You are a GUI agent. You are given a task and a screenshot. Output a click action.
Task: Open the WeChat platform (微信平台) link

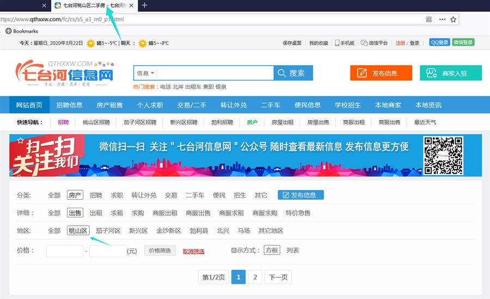[375, 43]
